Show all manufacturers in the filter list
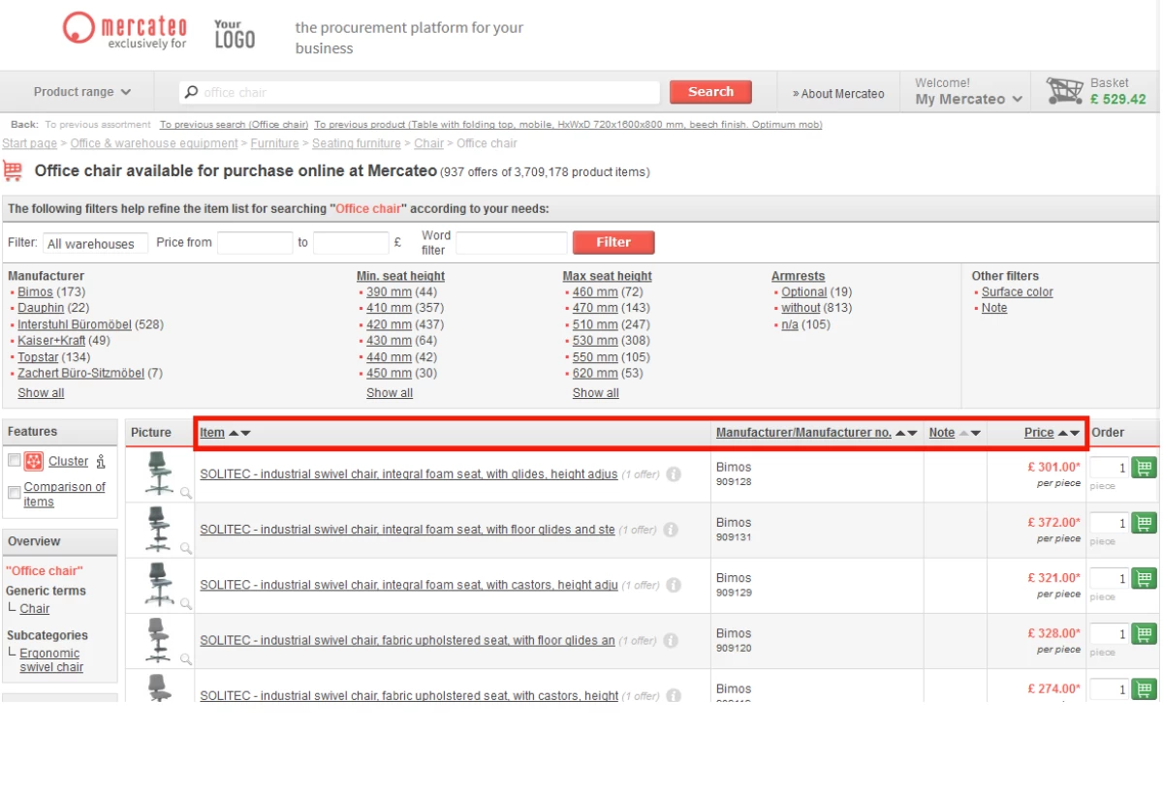 41,393
